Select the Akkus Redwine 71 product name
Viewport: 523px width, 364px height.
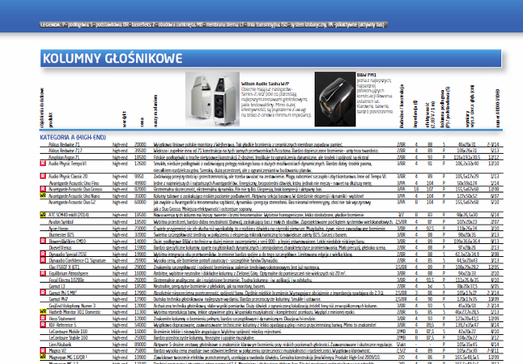click(x=64, y=145)
